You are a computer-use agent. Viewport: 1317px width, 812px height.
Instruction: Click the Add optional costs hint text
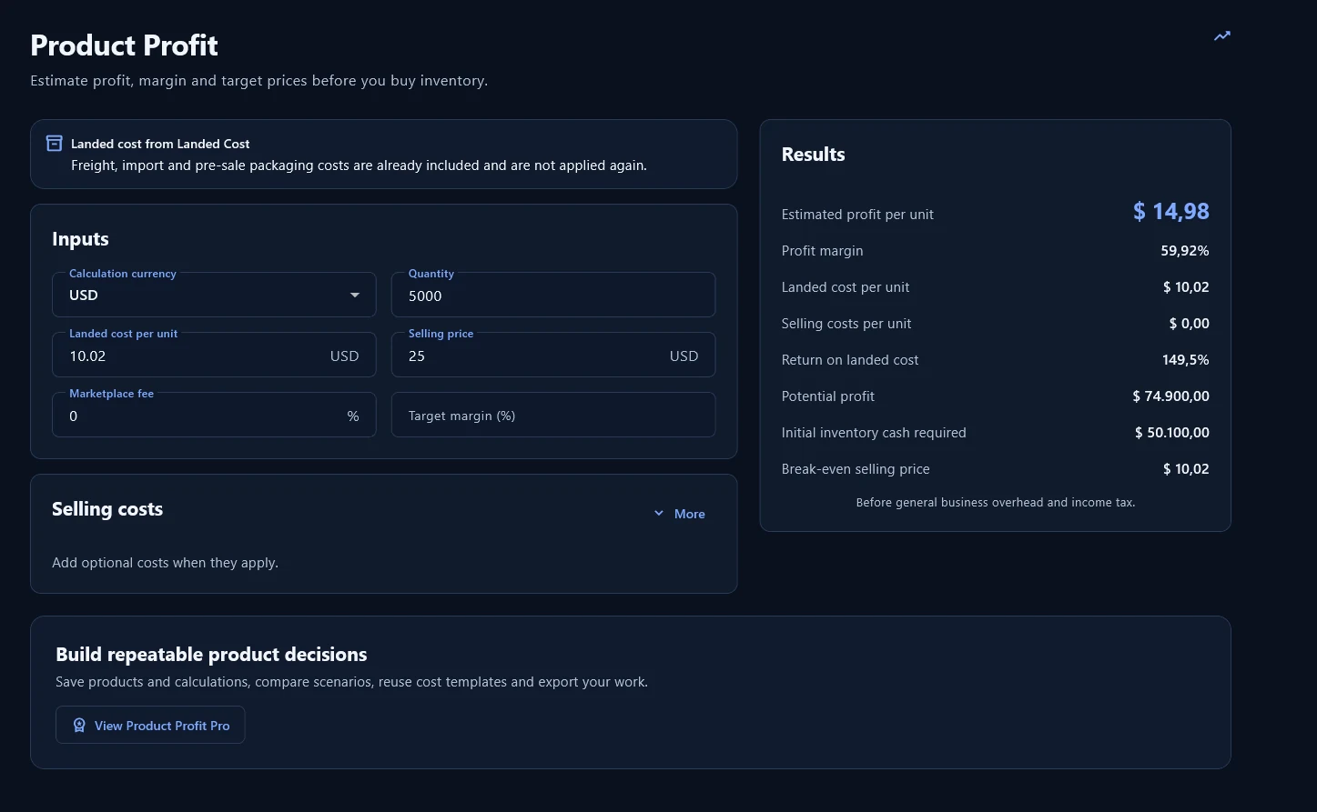click(x=165, y=563)
